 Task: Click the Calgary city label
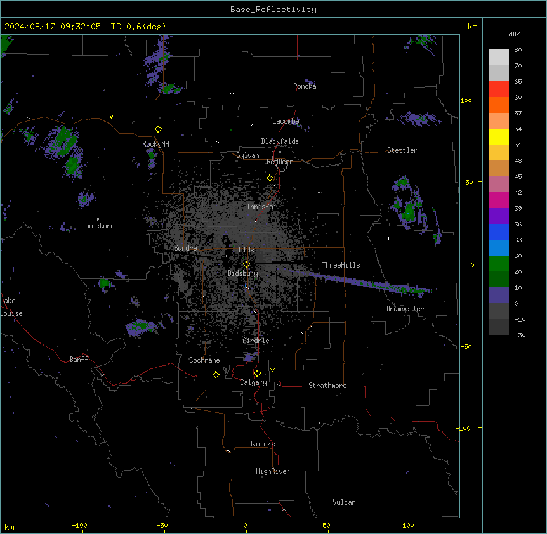(x=253, y=382)
